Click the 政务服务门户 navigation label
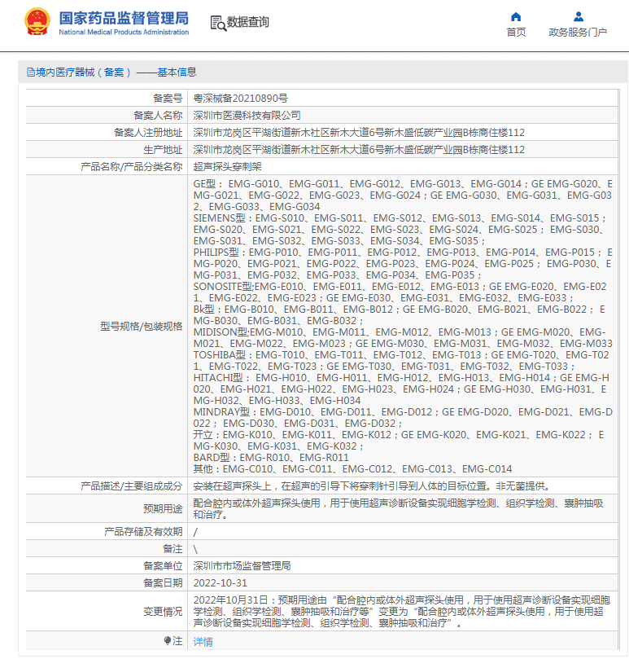Viewport: 629px width, 659px height. point(578,33)
